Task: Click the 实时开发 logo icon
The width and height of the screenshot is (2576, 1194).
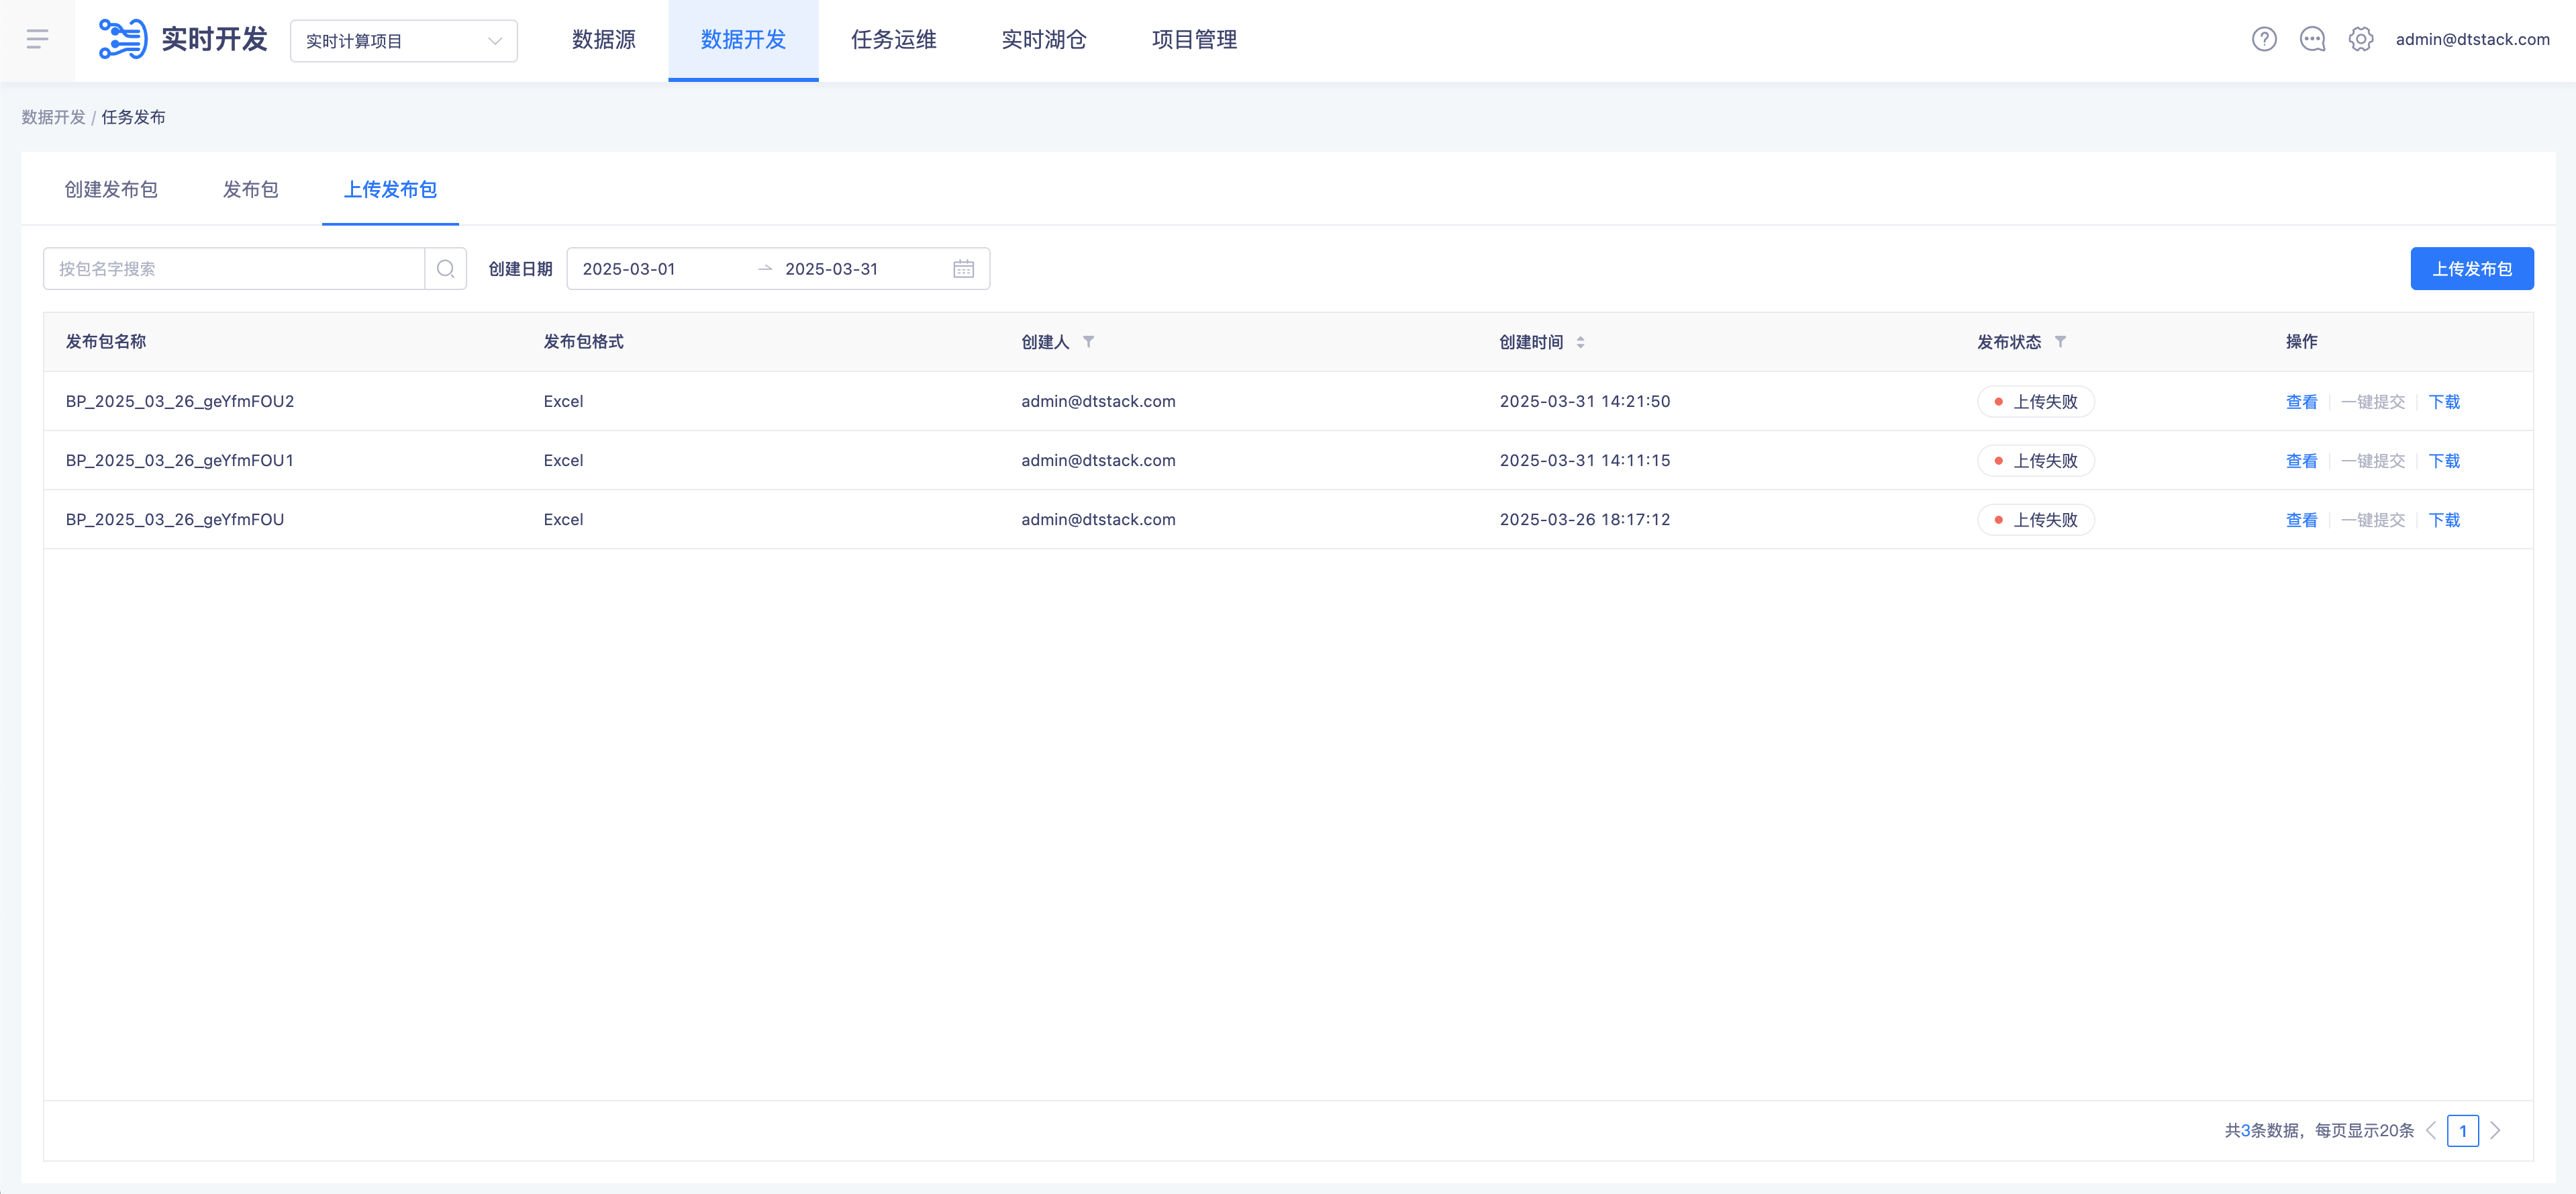Action: pos(123,39)
